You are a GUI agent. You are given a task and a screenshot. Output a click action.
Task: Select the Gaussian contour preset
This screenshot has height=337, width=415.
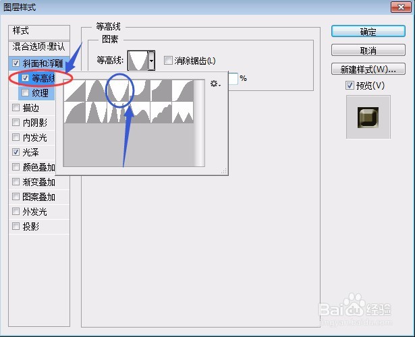click(x=183, y=90)
